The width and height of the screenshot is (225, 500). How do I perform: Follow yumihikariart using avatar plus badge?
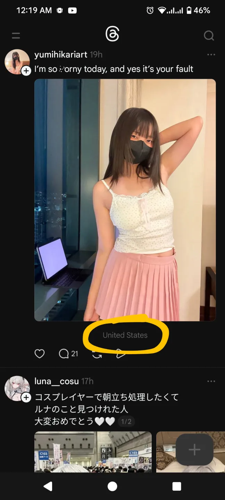26,71
